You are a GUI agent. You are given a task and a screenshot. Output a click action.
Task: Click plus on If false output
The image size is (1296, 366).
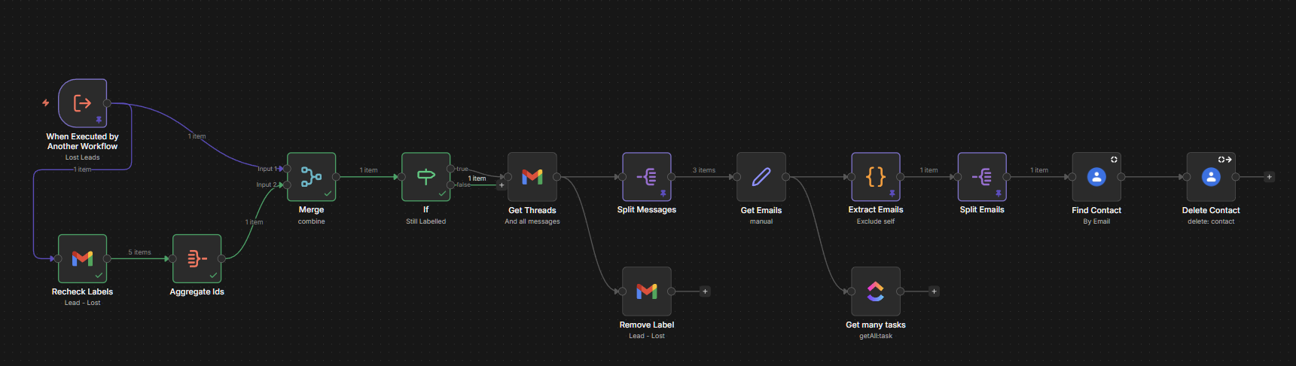[x=502, y=185]
